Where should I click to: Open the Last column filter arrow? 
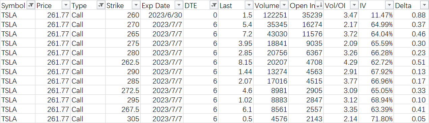(x=249, y=5)
